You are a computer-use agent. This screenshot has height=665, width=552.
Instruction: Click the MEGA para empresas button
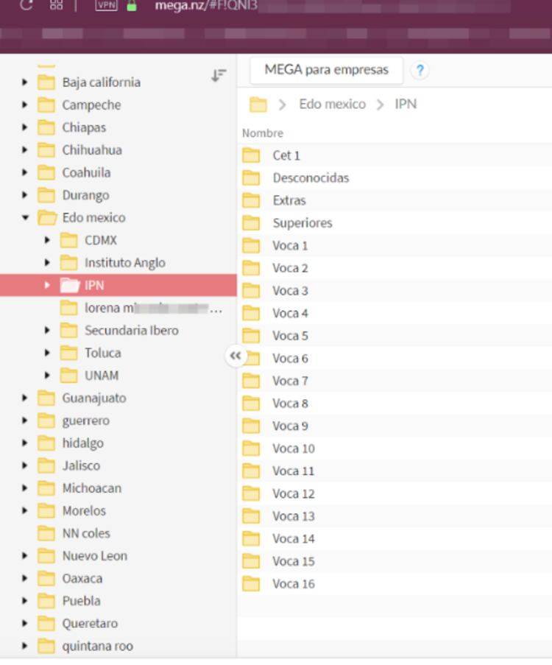(x=326, y=71)
